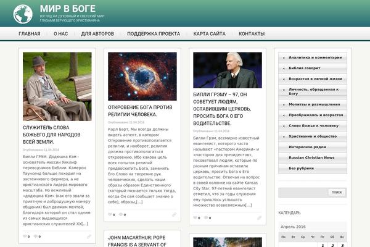Expand Христианин и общество arrow
Screen dimensions: 370x247
point(284,136)
